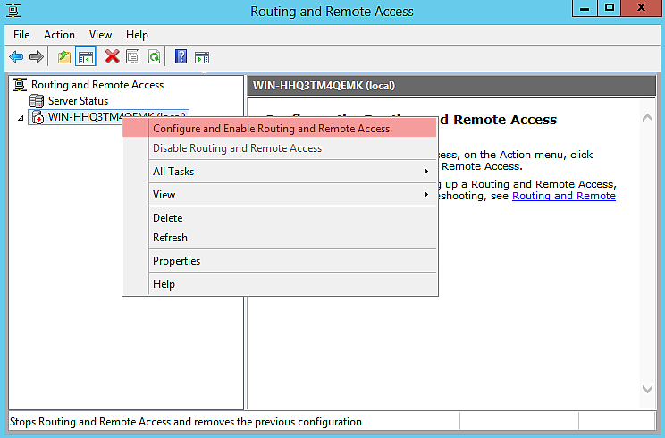Click the Back arrow toolbar icon

pyautogui.click(x=16, y=56)
